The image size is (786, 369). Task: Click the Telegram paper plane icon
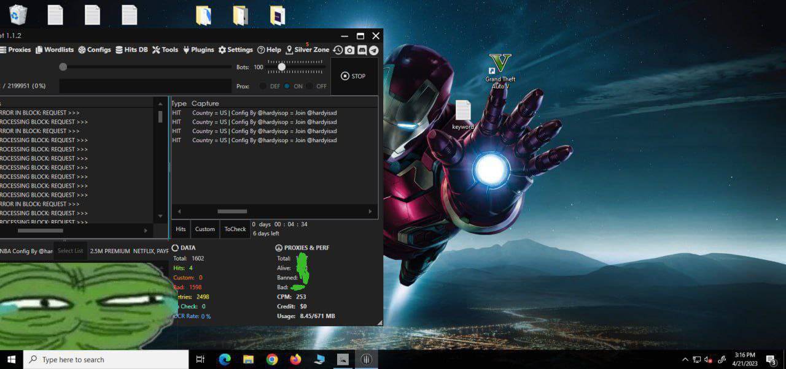point(373,50)
